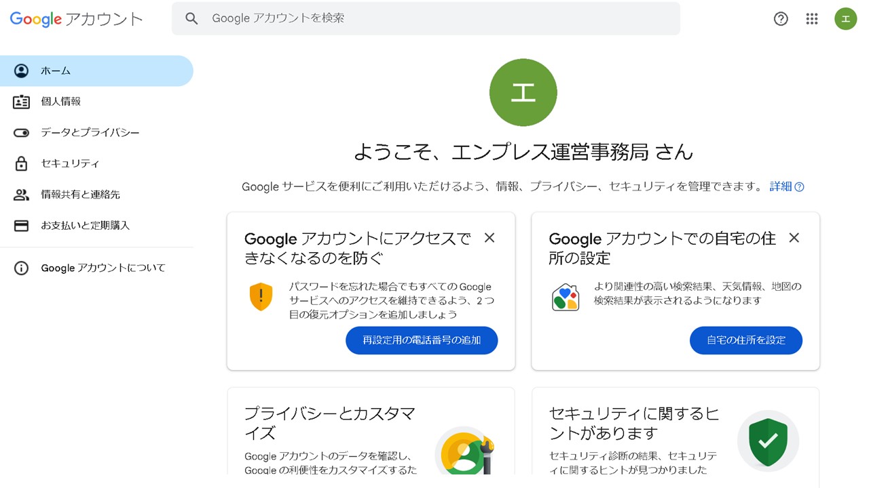Screen dimensions: 869x488
Task: Open the Google apps grid icon
Action: [x=812, y=19]
